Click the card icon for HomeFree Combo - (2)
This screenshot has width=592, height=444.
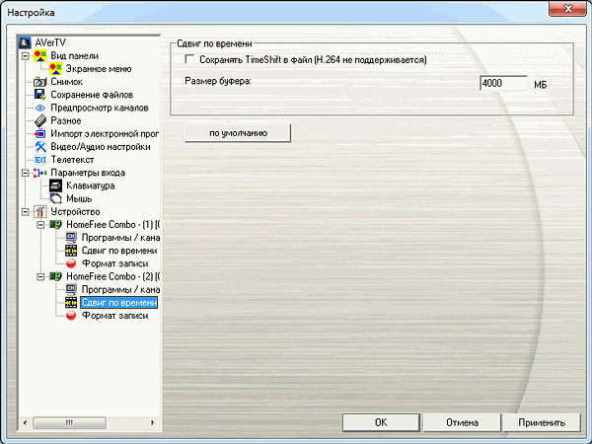coord(55,276)
